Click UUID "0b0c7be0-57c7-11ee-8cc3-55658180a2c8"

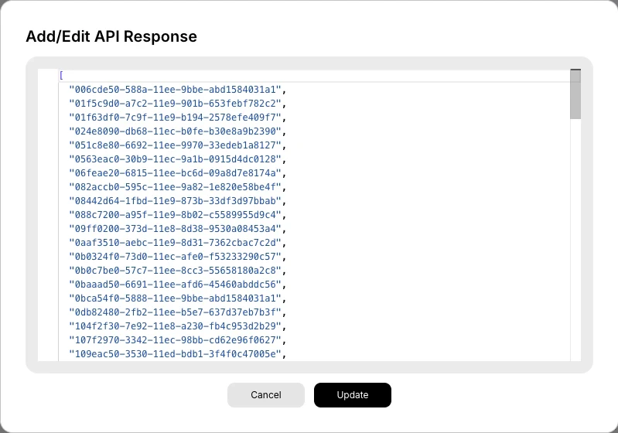175,271
